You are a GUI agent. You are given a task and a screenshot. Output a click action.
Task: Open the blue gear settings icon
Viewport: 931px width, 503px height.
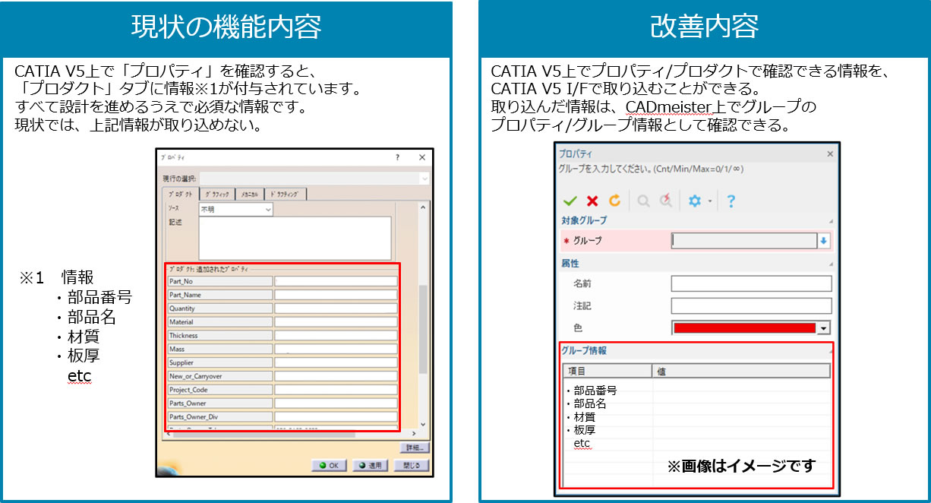point(694,201)
